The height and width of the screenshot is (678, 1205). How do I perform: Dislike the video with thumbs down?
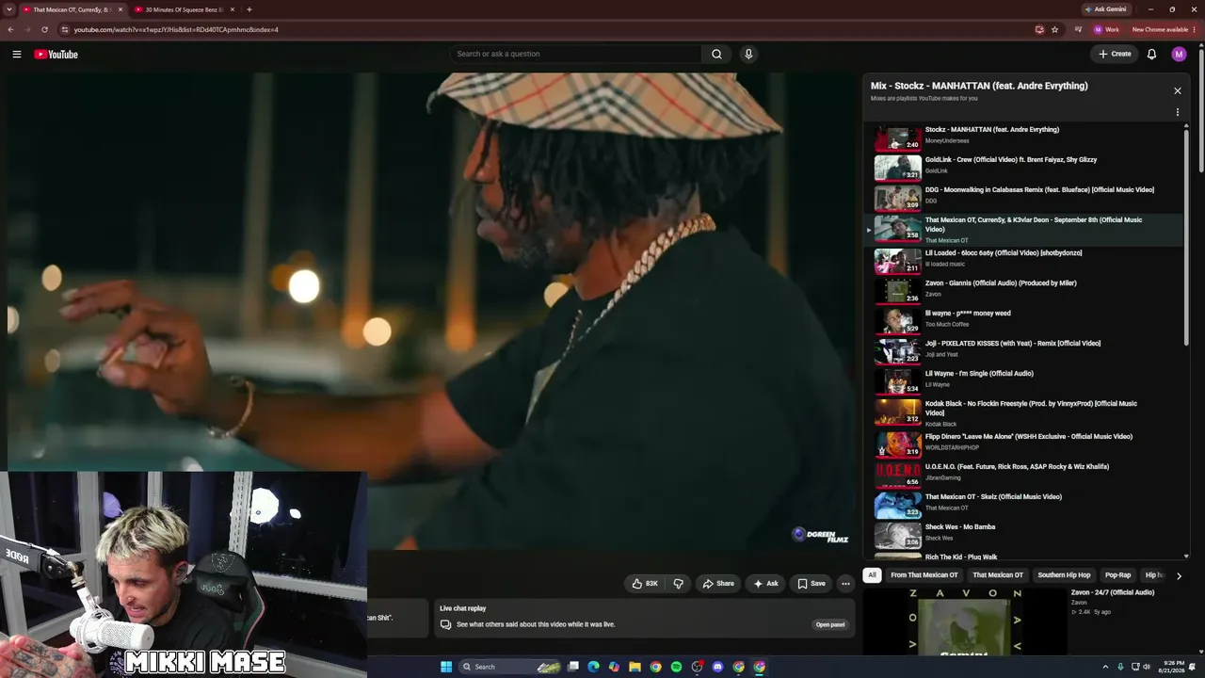[x=678, y=584]
